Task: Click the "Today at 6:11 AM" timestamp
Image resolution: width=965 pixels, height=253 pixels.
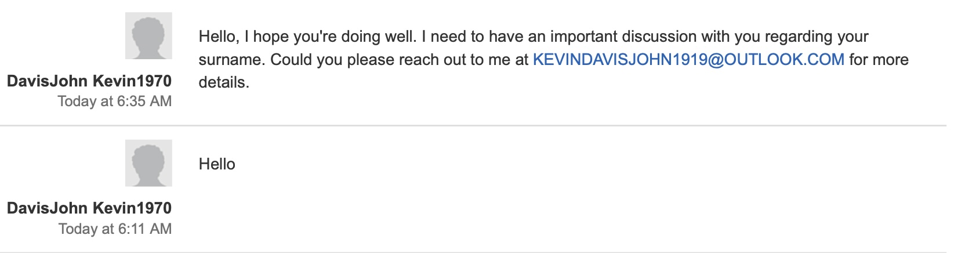Action: tap(115, 229)
